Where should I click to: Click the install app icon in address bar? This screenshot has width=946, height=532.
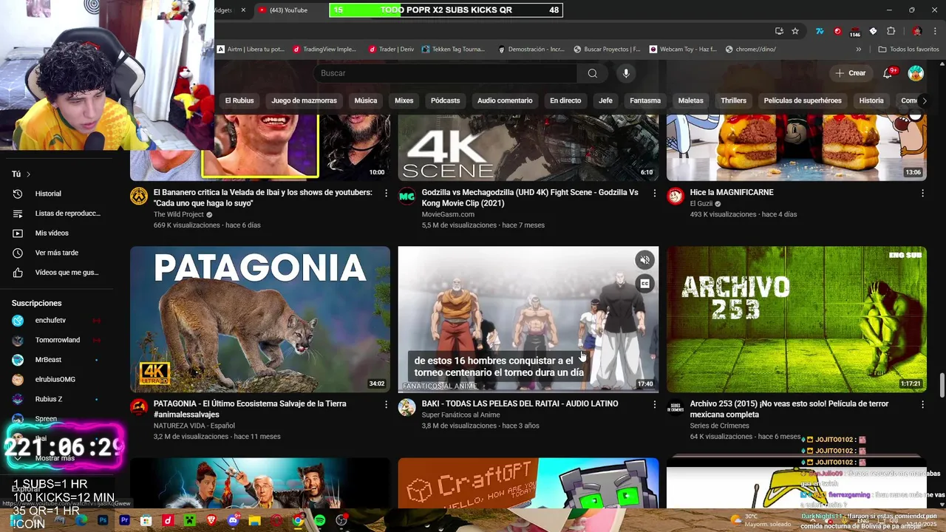pyautogui.click(x=779, y=31)
